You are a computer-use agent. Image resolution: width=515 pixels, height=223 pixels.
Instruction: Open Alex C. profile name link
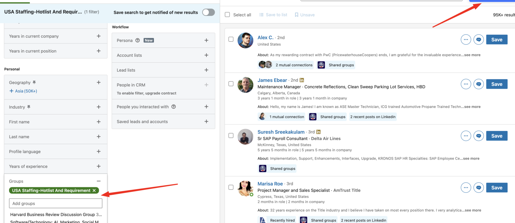[266, 37]
